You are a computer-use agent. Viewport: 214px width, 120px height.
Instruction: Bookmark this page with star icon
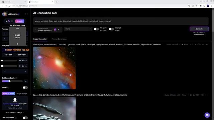pyautogui.click(x=196, y=6)
